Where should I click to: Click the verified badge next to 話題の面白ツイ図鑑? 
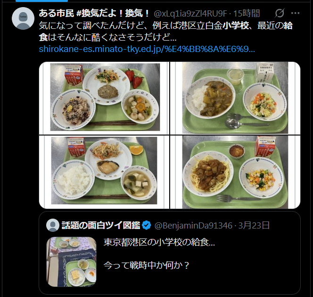pos(147,225)
